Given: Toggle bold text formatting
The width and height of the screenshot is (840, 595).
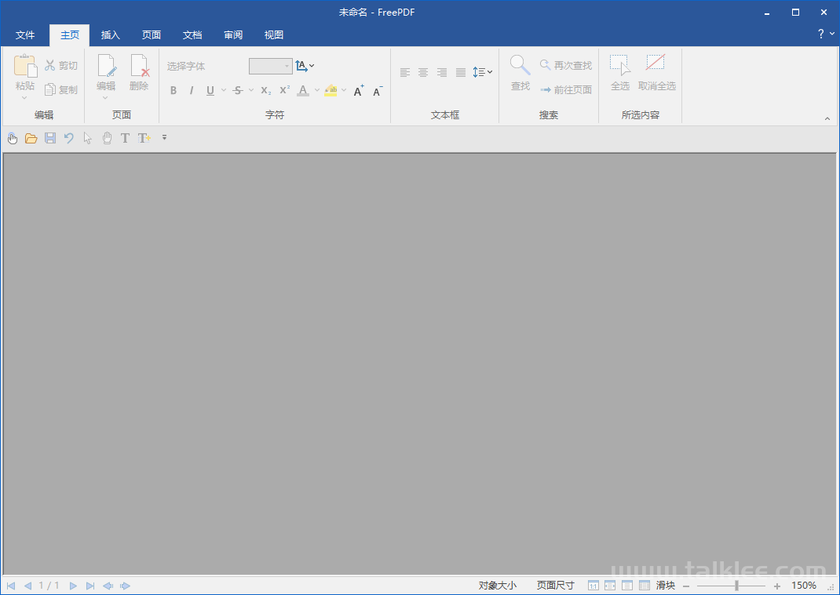Looking at the screenshot, I should pyautogui.click(x=173, y=90).
